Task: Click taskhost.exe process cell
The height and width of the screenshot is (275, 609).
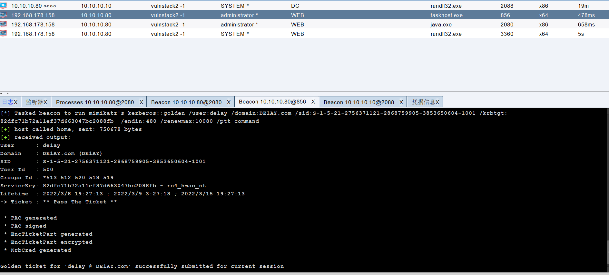Action: point(447,15)
